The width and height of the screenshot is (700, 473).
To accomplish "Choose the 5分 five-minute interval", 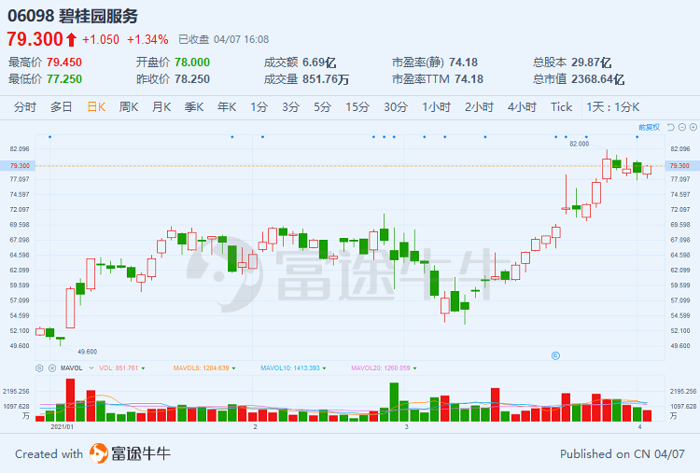I will click(322, 107).
